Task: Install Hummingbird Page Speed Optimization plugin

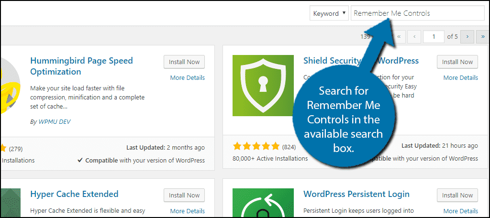Action: tap(184, 62)
